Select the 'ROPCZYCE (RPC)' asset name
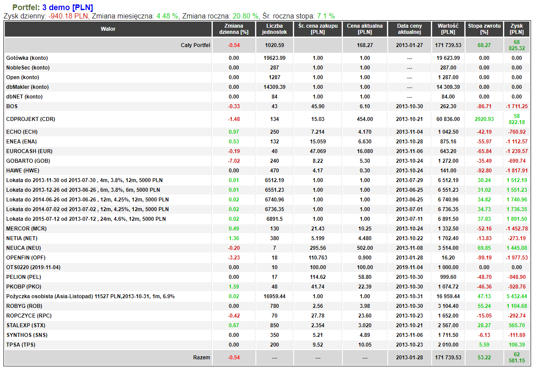This screenshot has width=535, height=369. point(29,316)
